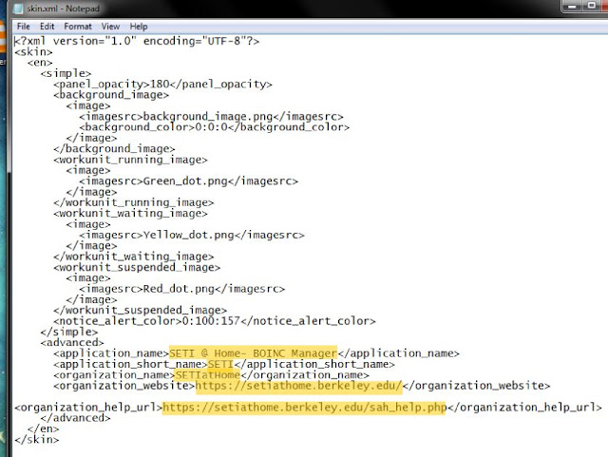This screenshot has width=608, height=457.
Task: Click the Notepad icon in title bar
Action: [18, 9]
